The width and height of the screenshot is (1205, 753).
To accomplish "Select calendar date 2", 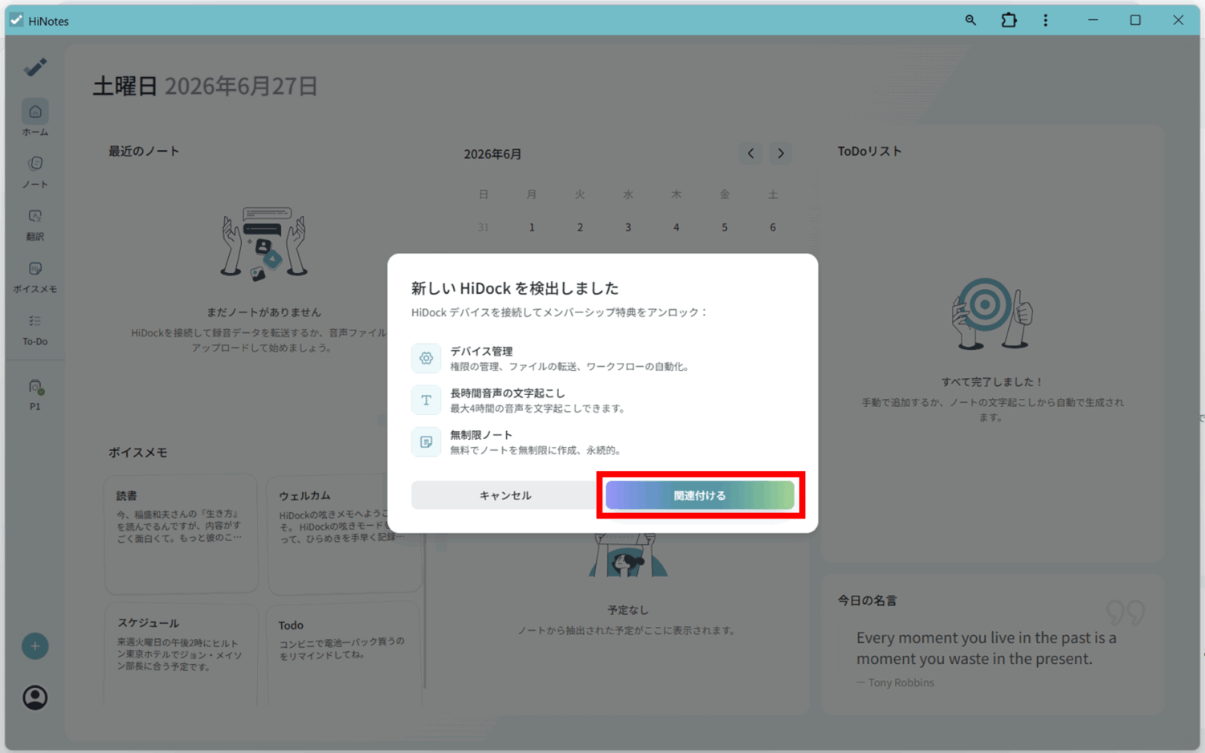I will 580,227.
